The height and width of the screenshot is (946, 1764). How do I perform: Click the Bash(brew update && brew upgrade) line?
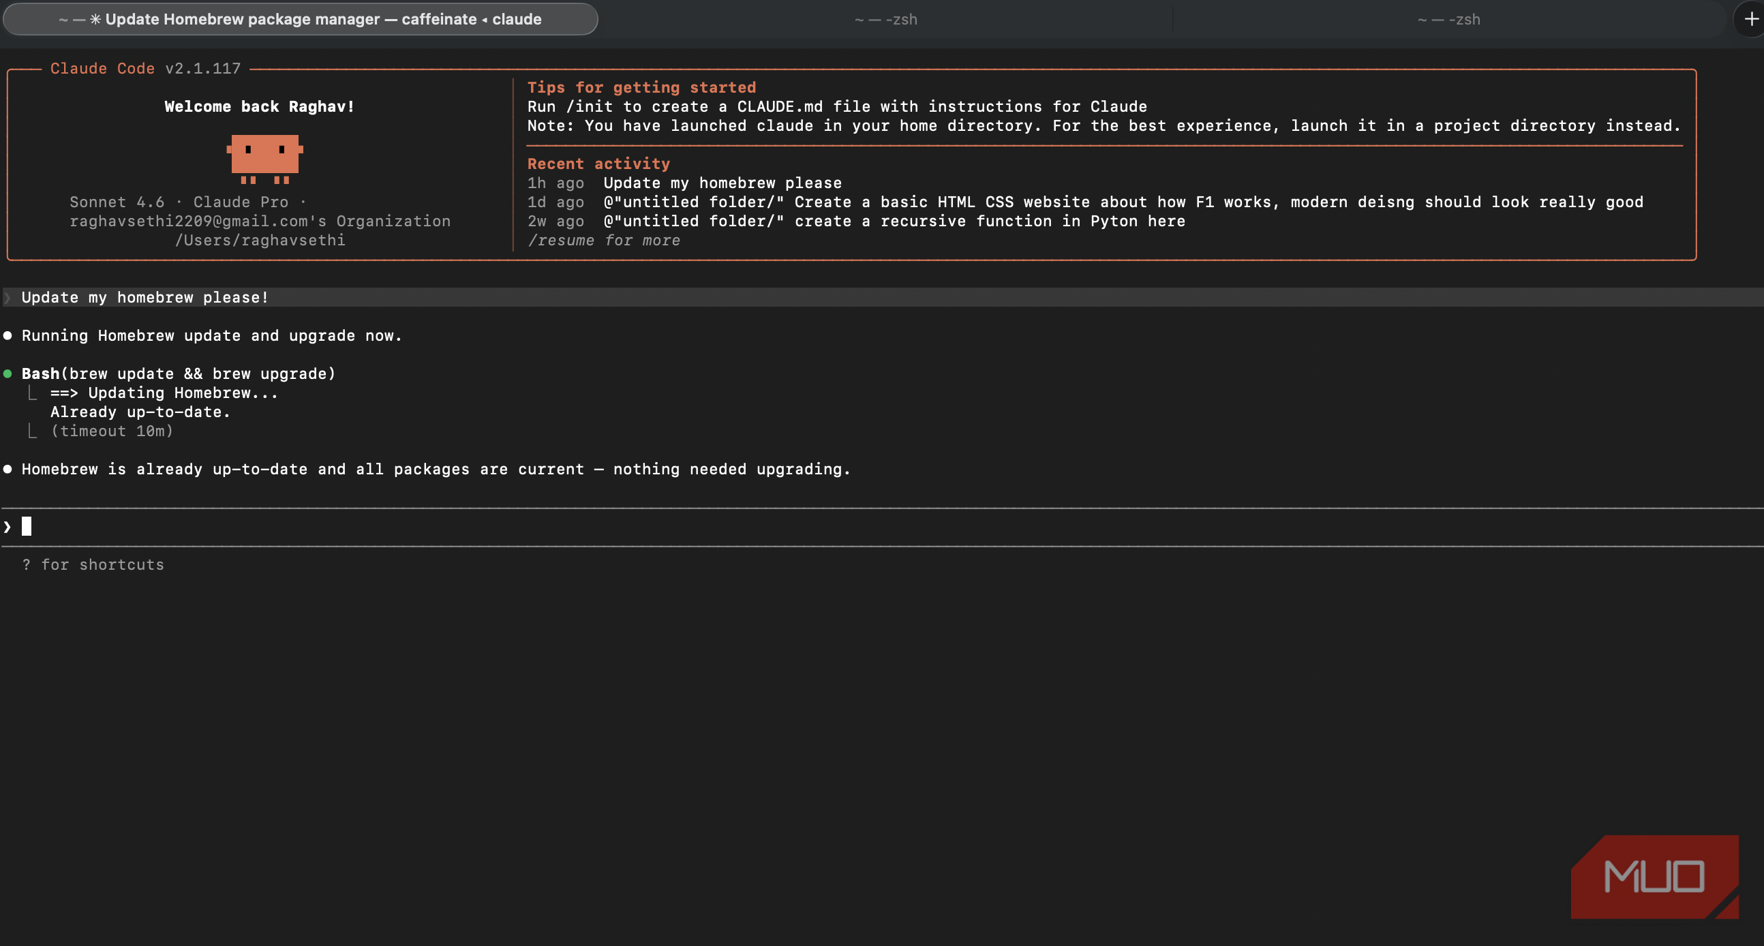pos(179,373)
